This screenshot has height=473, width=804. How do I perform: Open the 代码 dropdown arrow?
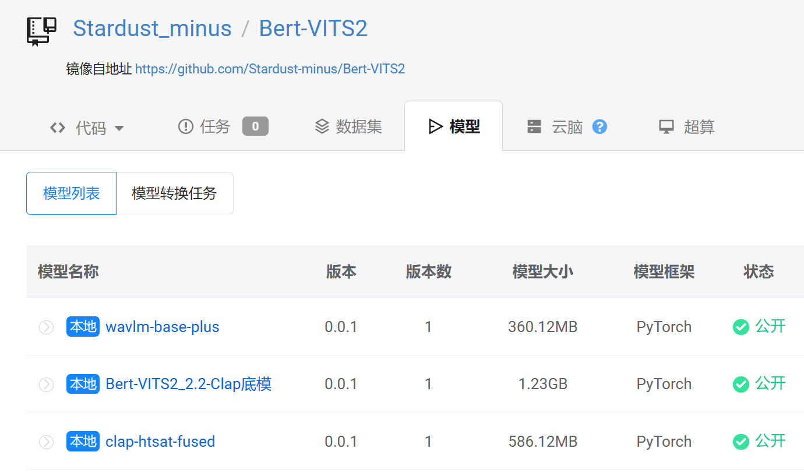tap(119, 128)
